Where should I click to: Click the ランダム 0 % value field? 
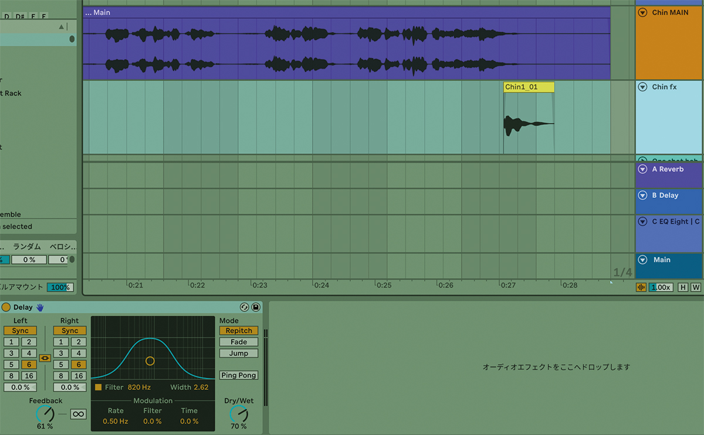[29, 260]
